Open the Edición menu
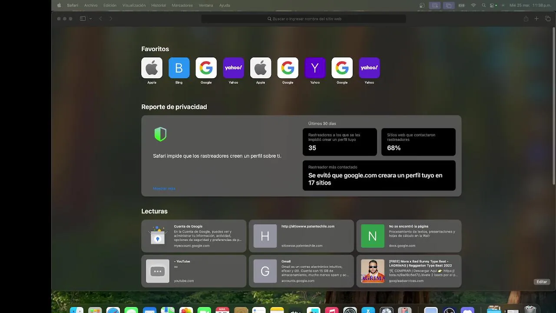The width and height of the screenshot is (556, 313). 110,5
